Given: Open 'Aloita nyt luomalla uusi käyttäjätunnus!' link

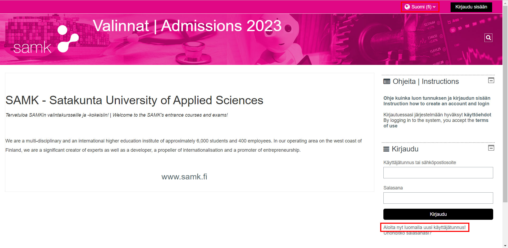Looking at the screenshot, I should 424,227.
